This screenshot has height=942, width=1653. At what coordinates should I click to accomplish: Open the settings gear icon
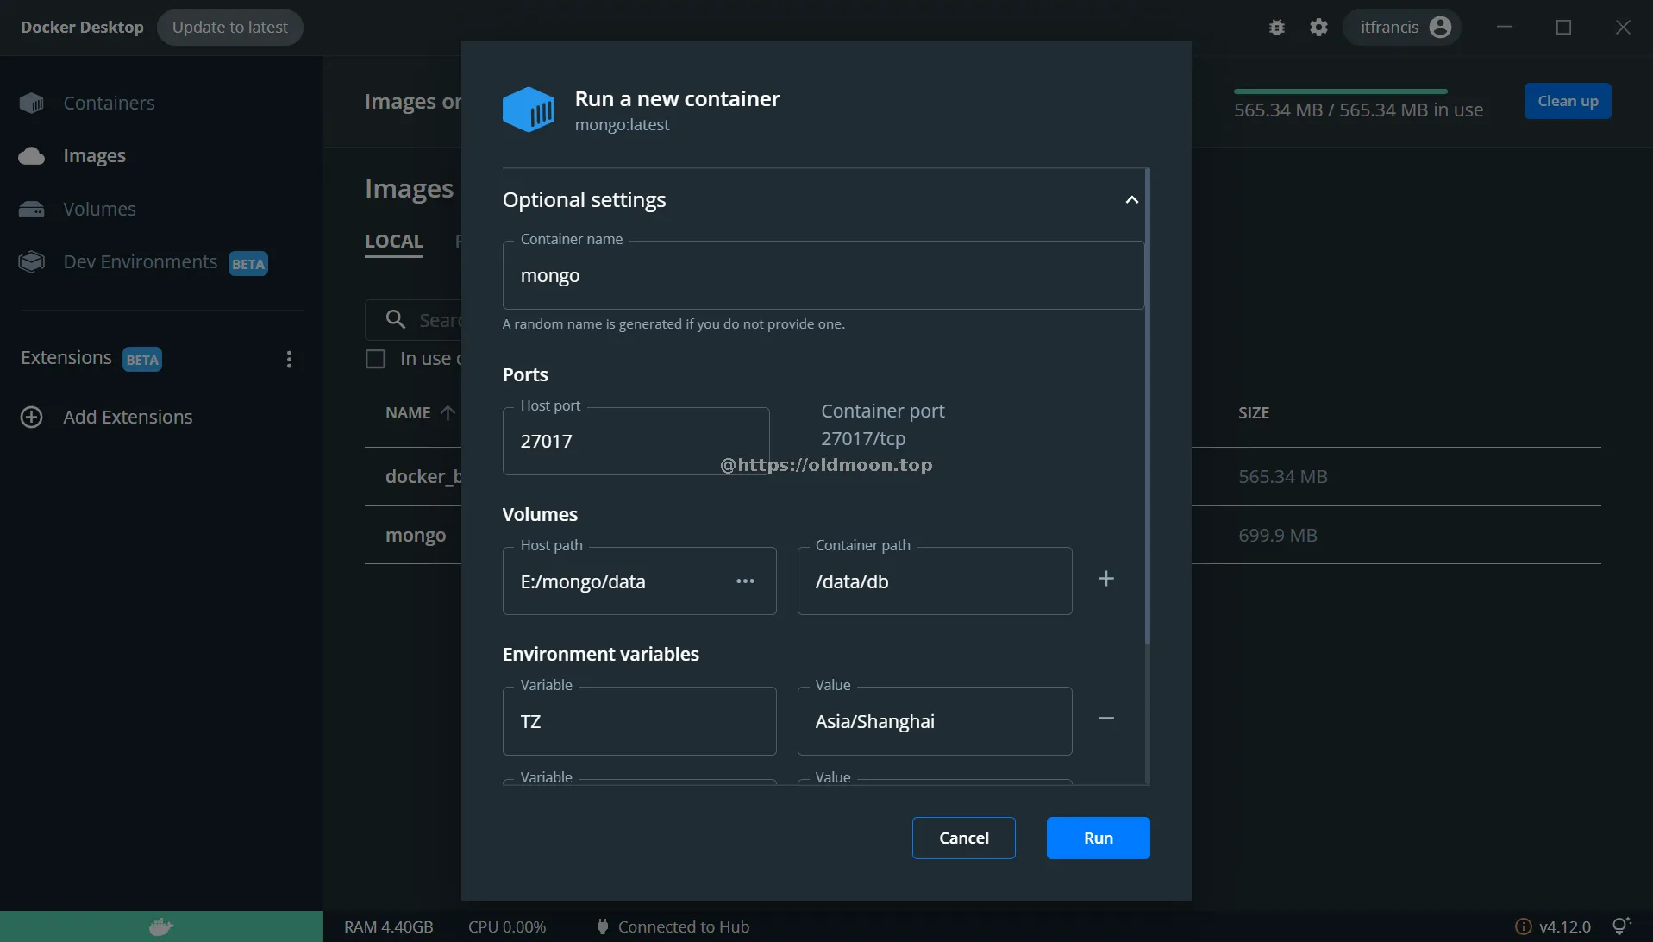[1318, 28]
